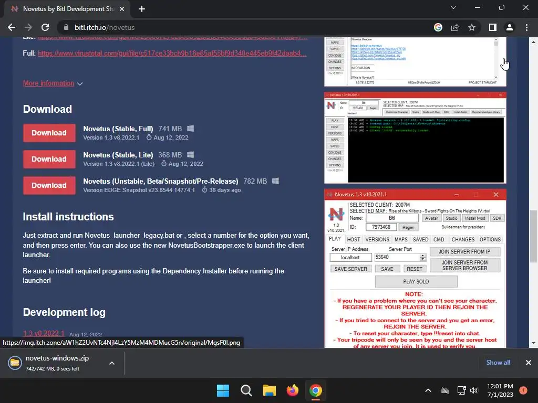Click Windows icon beside Unstable release
The height and width of the screenshot is (403, 538).
275,181
